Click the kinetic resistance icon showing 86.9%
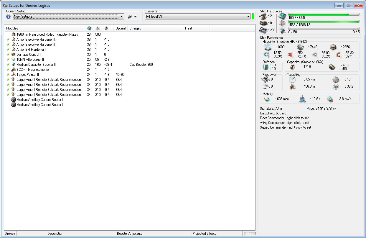This screenshot has width=366, height=238. (x=315, y=55)
